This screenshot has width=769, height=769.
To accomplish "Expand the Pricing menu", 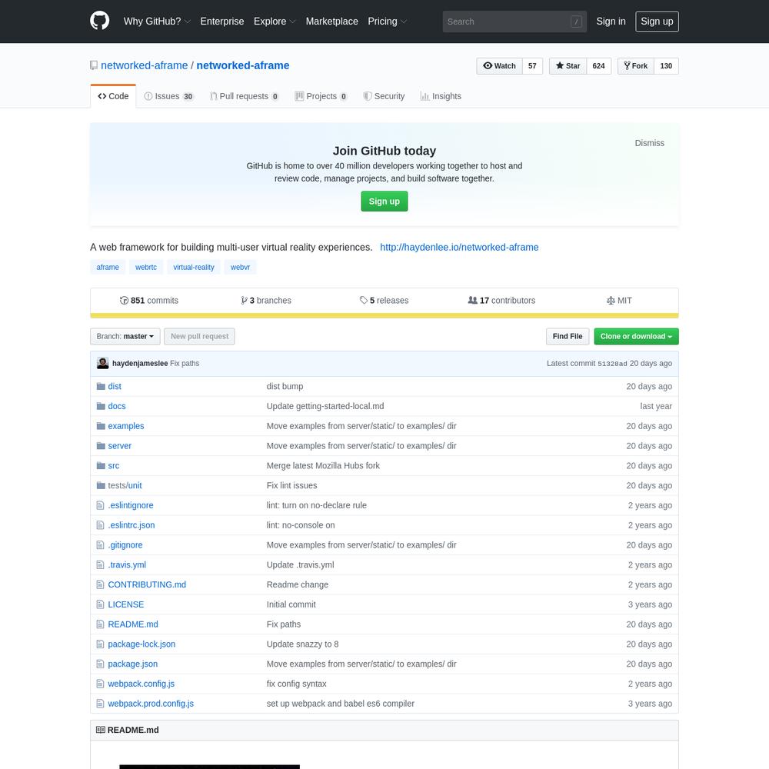I will coord(387,22).
